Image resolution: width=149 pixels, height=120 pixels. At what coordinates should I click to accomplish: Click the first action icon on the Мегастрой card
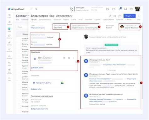(64, 58)
